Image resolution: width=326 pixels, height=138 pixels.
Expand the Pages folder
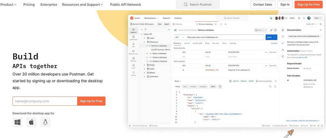tap(145, 65)
